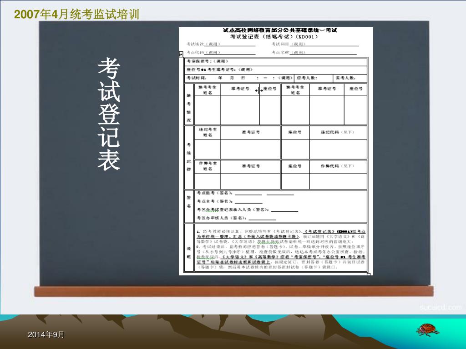This screenshot has height=349, width=466.
Task: Click the vertical 说明 label cell
Action: 189,248
